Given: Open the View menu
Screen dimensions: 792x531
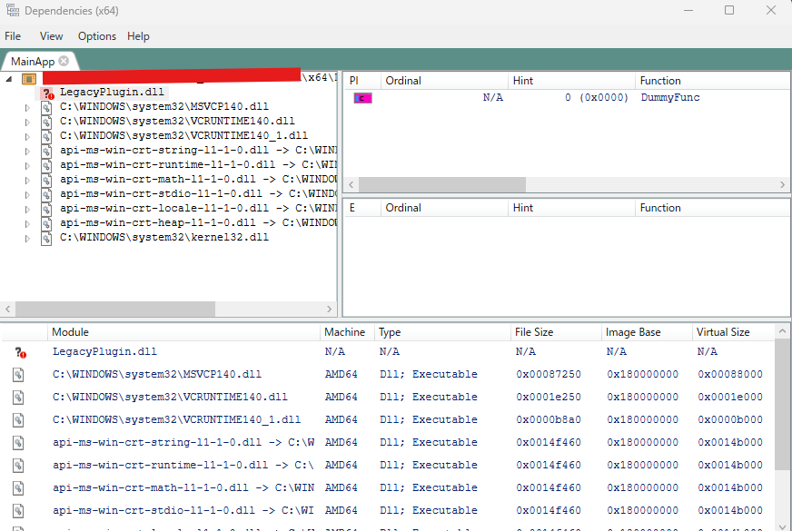Looking at the screenshot, I should pyautogui.click(x=51, y=36).
